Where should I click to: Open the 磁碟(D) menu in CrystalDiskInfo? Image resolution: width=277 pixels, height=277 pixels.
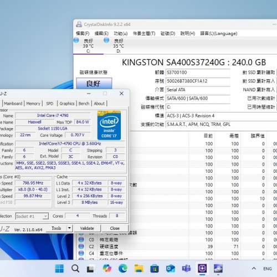coord(168,33)
